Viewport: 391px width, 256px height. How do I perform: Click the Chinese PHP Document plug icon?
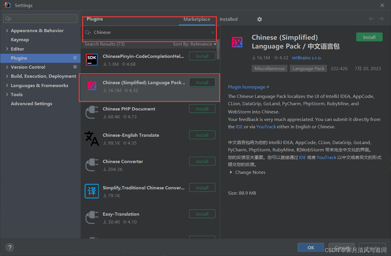(92, 112)
